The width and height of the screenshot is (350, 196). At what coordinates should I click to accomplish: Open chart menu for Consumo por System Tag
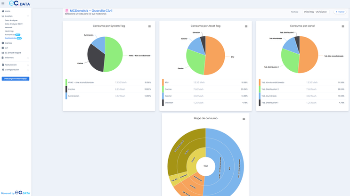click(x=149, y=26)
